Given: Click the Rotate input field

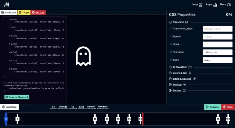Looking at the screenshot, I should coord(218,37).
